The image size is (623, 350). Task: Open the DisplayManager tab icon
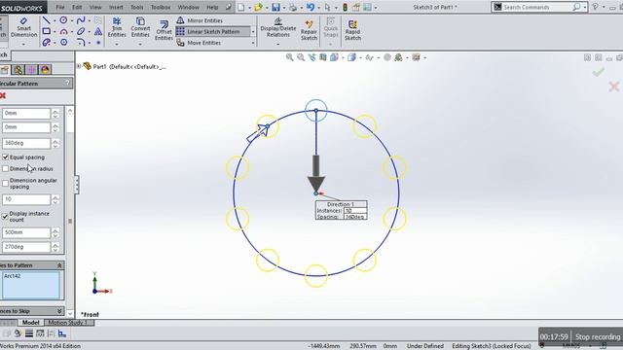[46, 69]
